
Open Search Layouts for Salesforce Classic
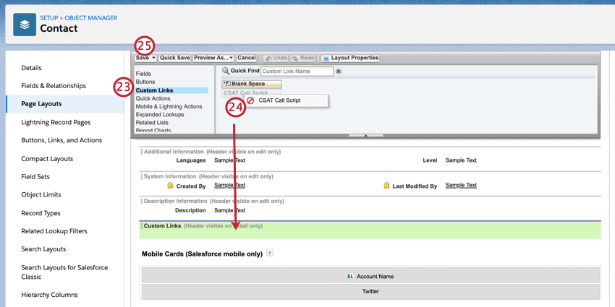[65, 272]
